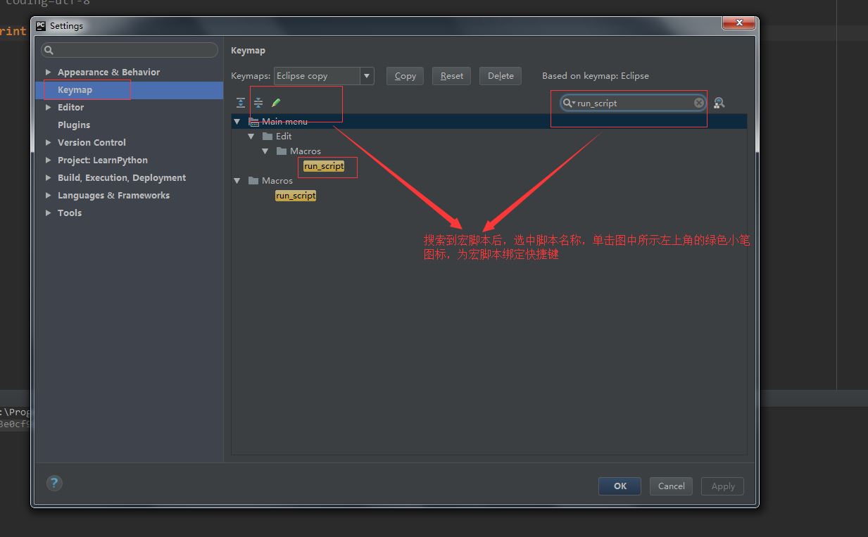Screen dimensions: 868x537
Task: Select Appearance & Behavior label
Action: pyautogui.click(x=108, y=72)
